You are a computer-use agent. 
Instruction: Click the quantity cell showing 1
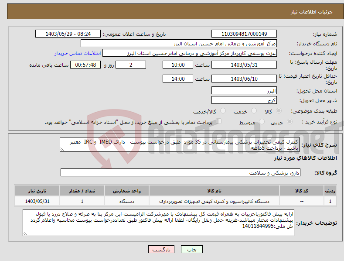82,201
